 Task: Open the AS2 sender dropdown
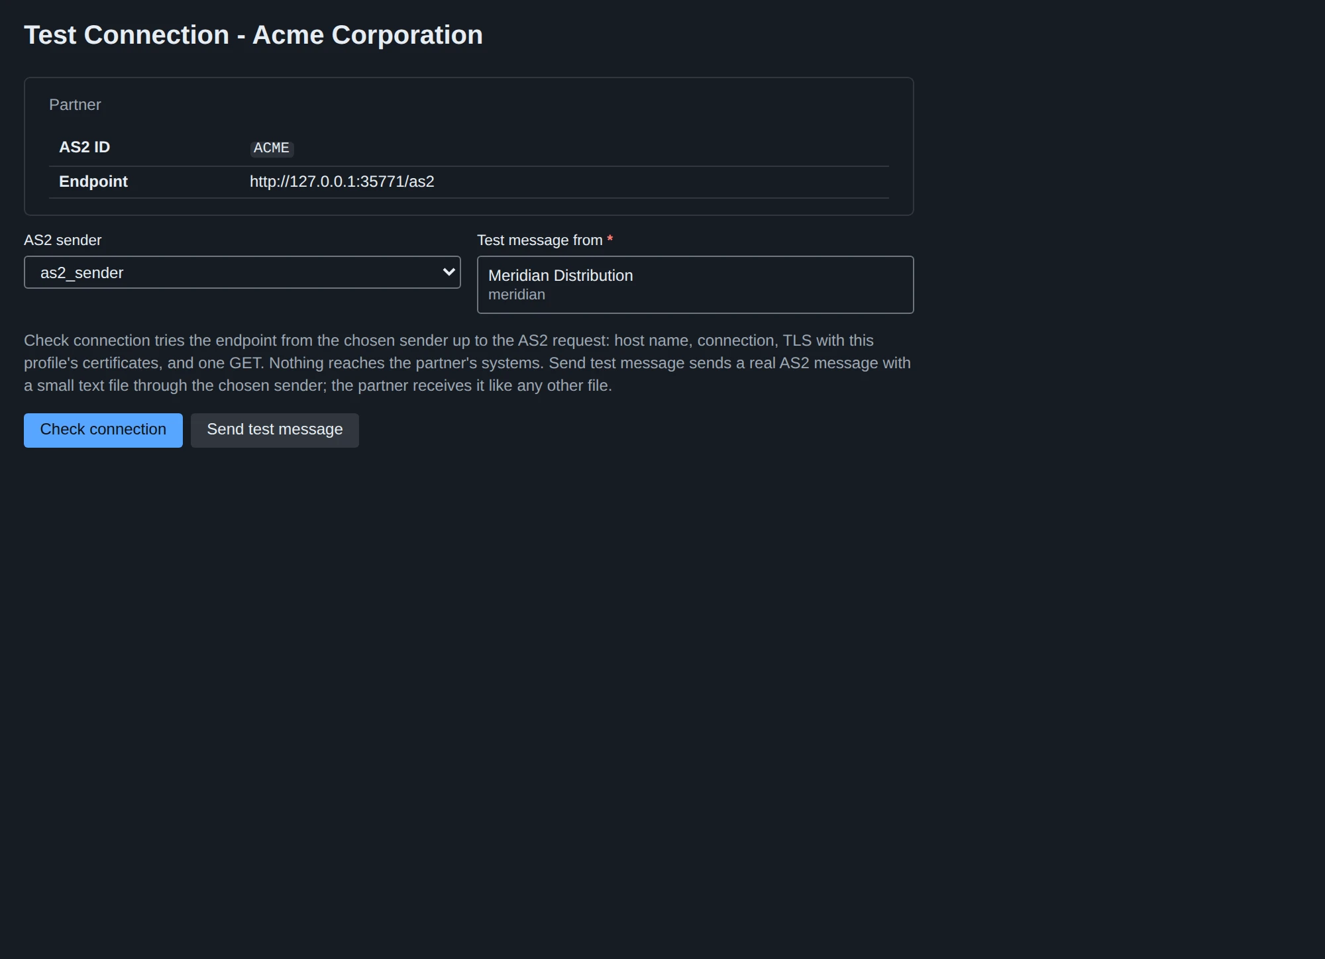point(242,272)
